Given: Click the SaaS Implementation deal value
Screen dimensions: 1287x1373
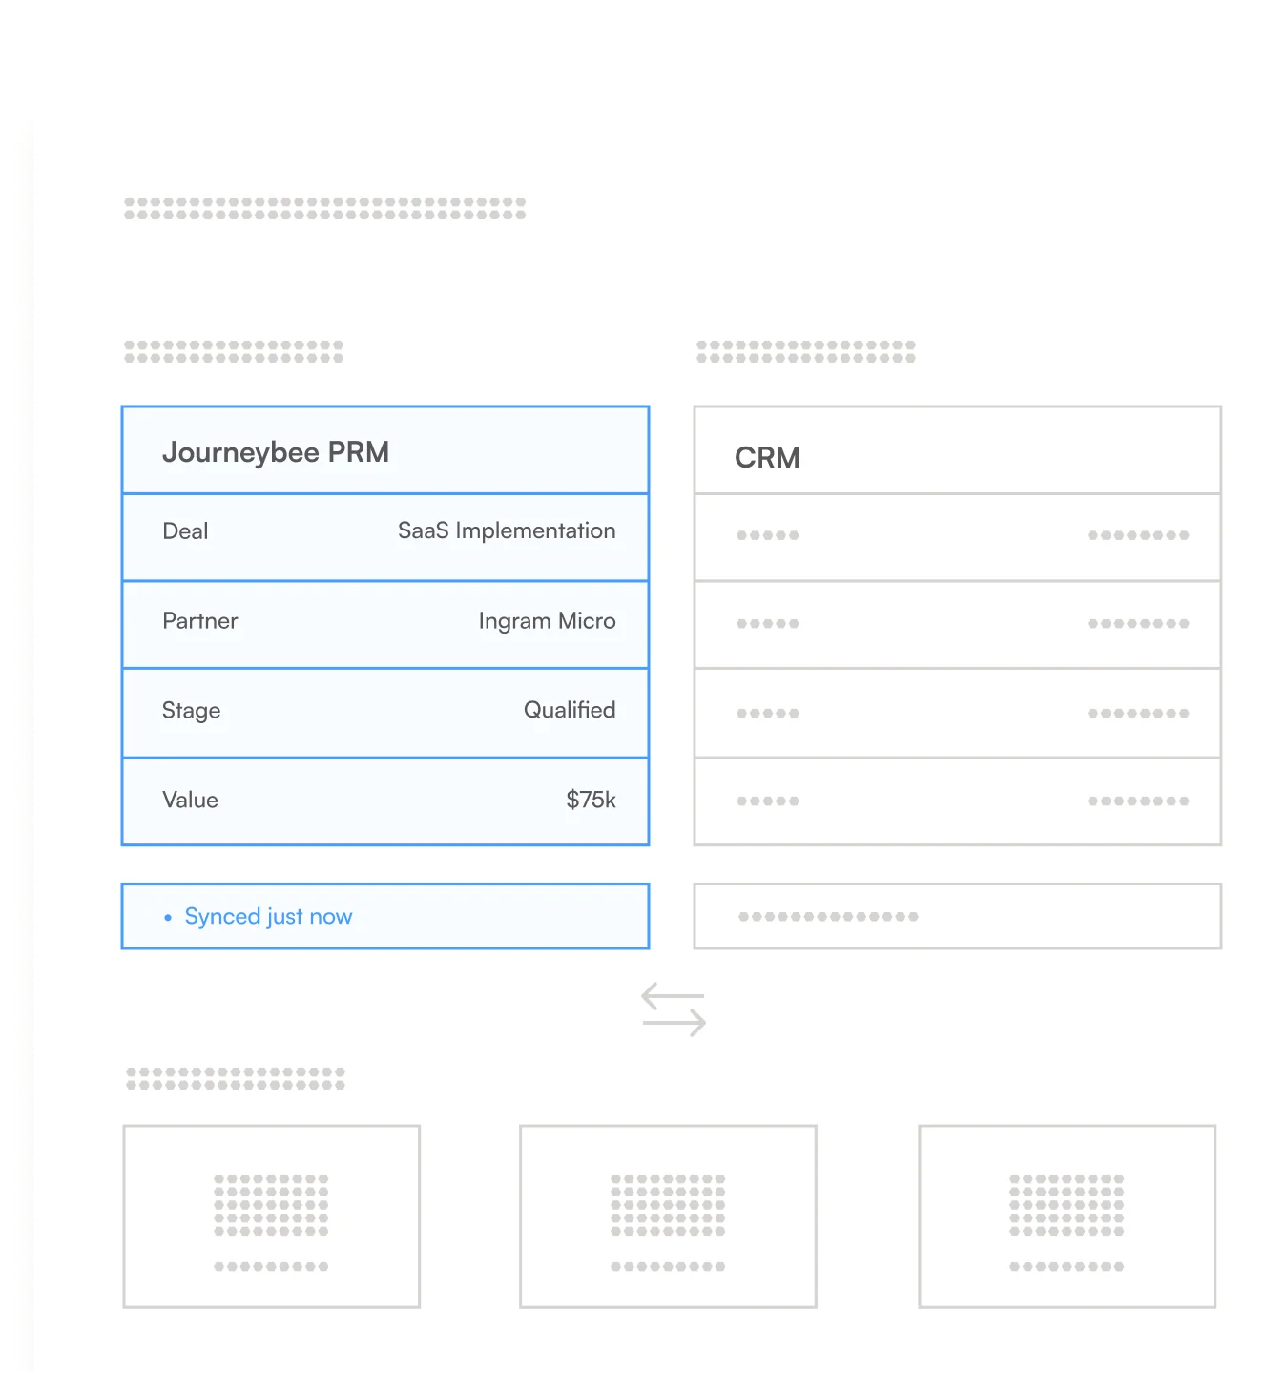Looking at the screenshot, I should tap(507, 531).
